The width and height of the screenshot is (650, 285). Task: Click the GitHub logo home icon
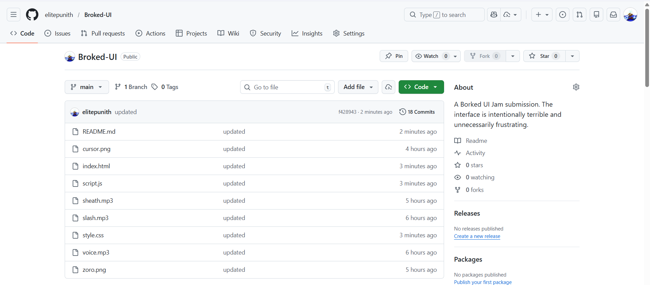[x=32, y=15]
